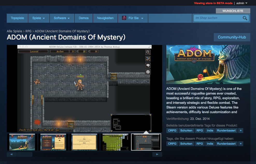Select the green overworld screenshot thumbnail
Image resolution: width=256 pixels, height=164 pixels.
[115, 142]
